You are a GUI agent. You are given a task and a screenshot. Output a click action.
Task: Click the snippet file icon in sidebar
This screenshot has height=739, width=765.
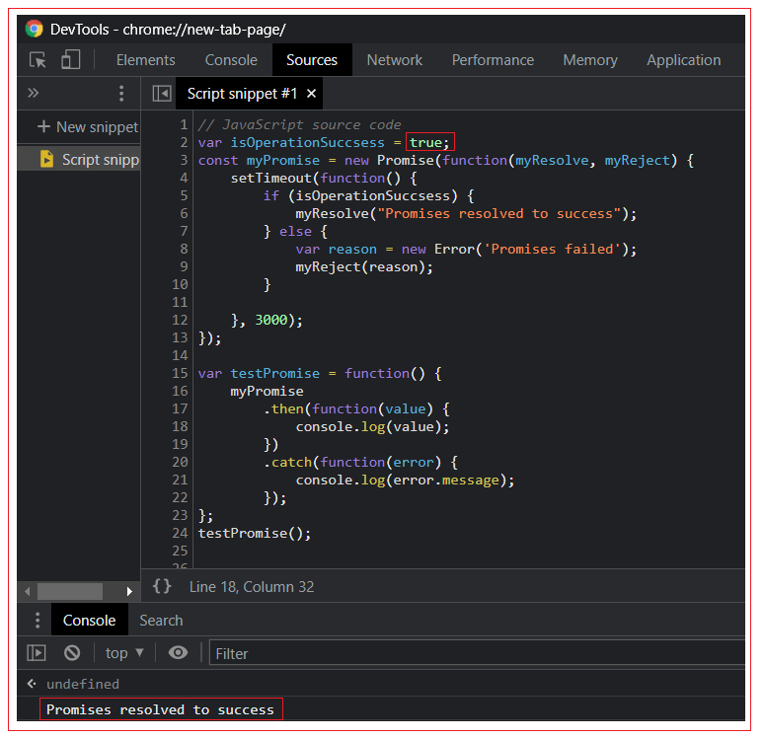pyautogui.click(x=46, y=159)
